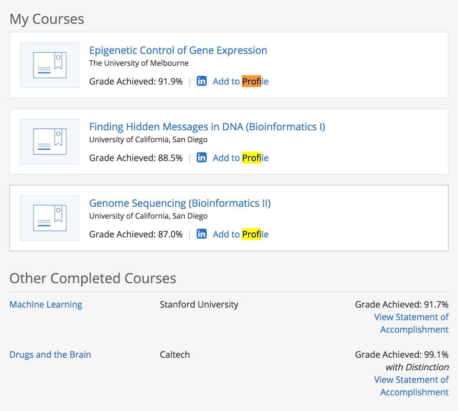Open Genome Sequencing (Bioinformatics II) course
This screenshot has height=411, width=458.
click(180, 203)
